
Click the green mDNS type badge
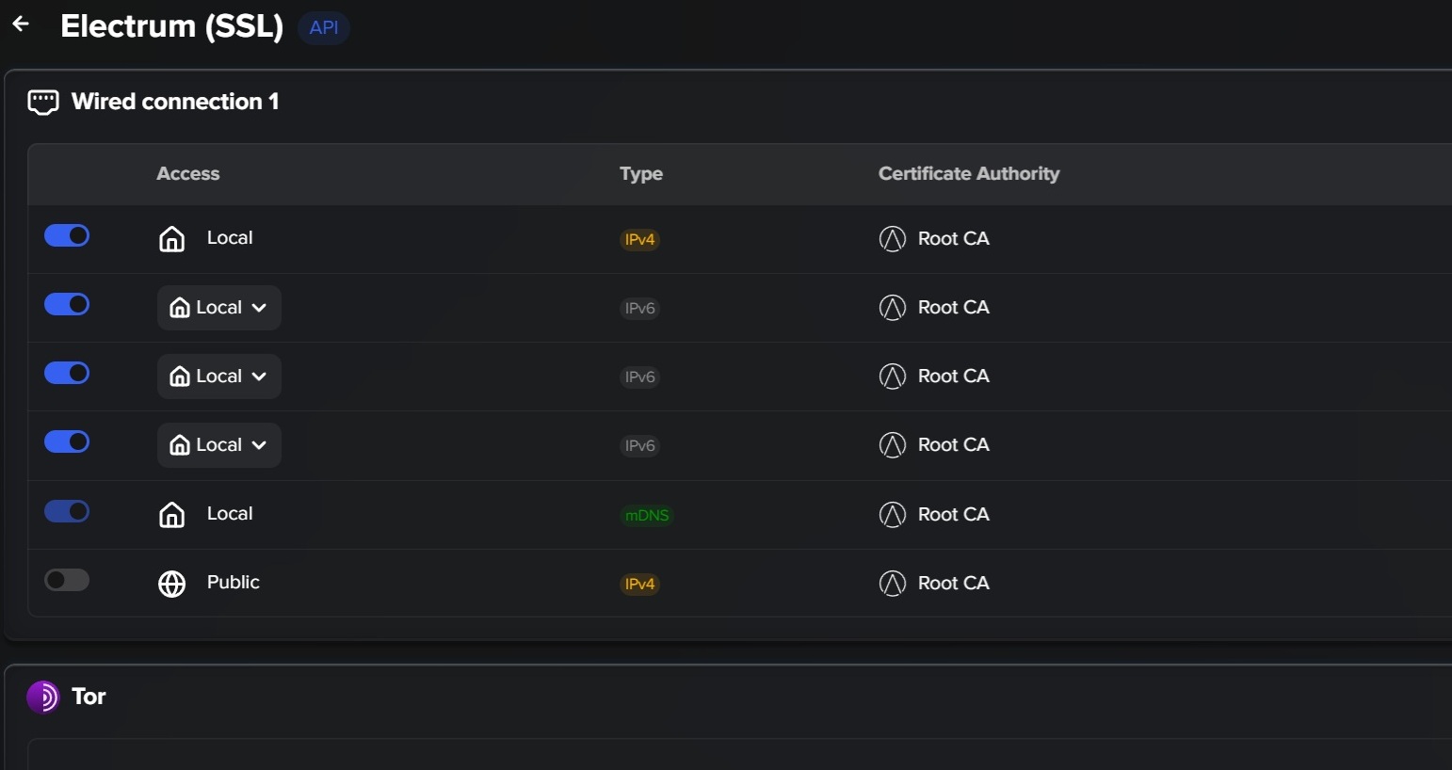pos(647,515)
